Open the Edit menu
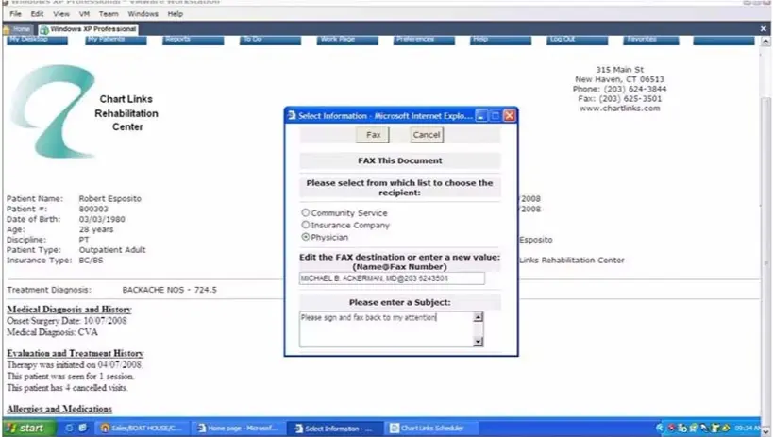 (37, 14)
